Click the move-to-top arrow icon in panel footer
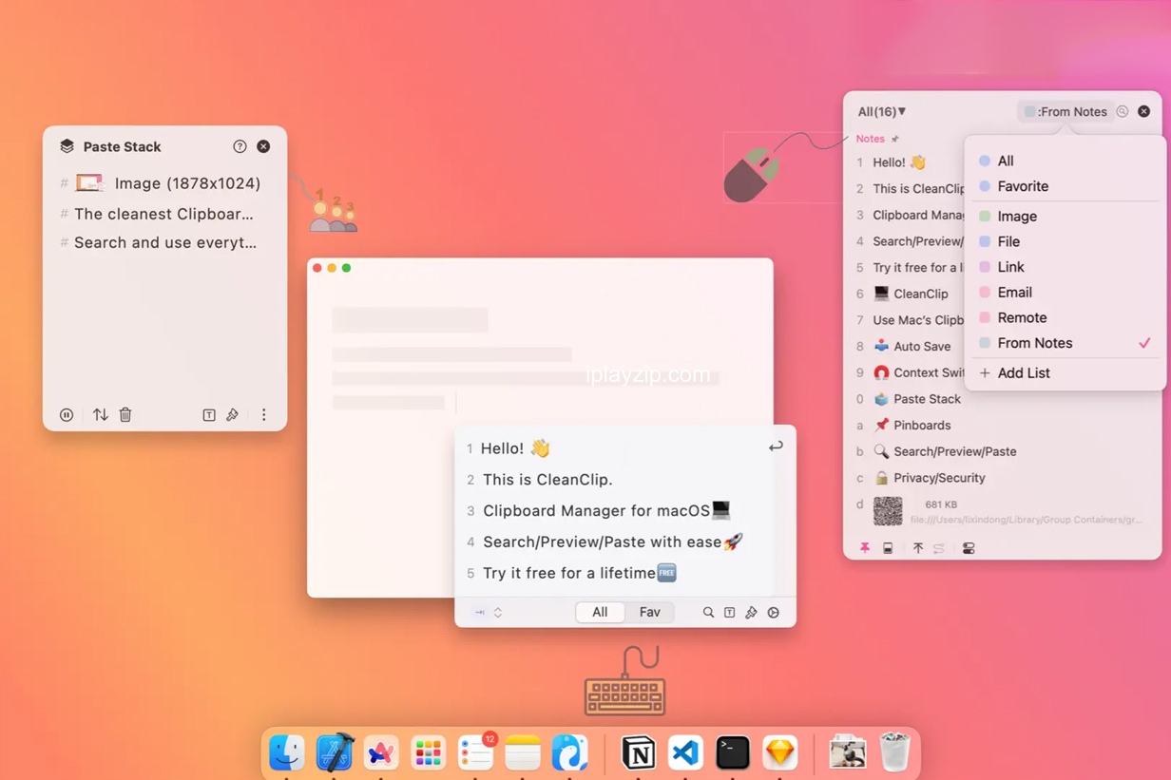Viewport: 1171px width, 780px height. [918, 548]
